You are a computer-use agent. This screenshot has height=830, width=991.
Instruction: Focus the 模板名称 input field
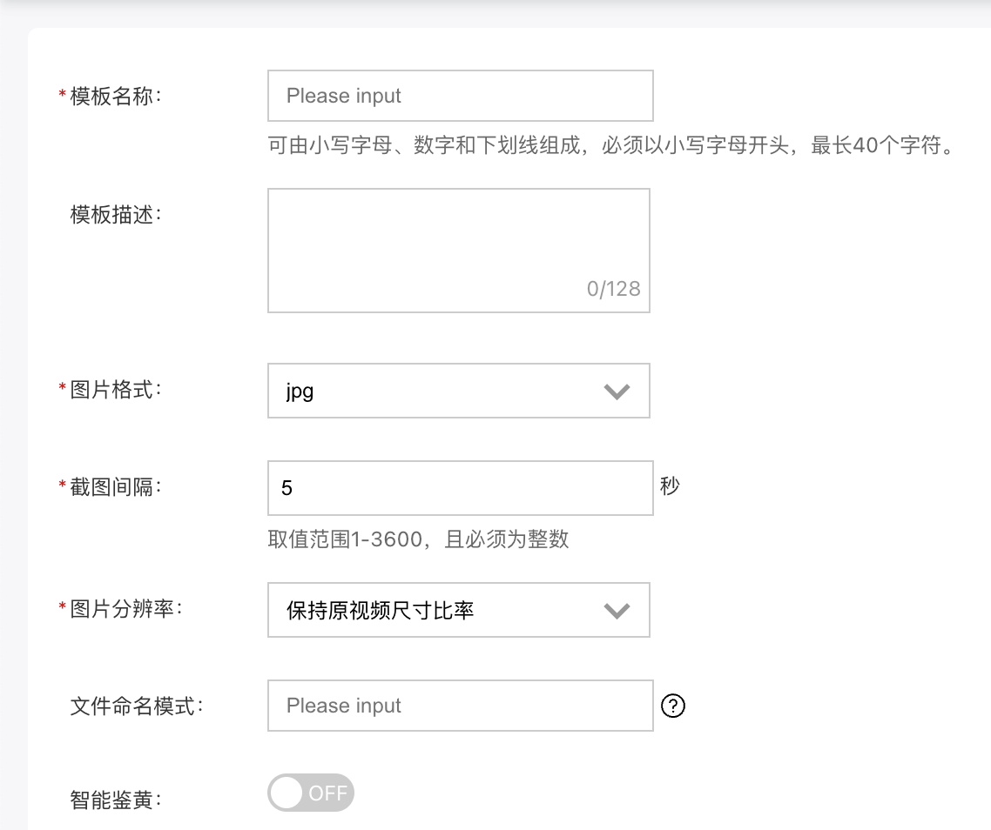[x=460, y=96]
